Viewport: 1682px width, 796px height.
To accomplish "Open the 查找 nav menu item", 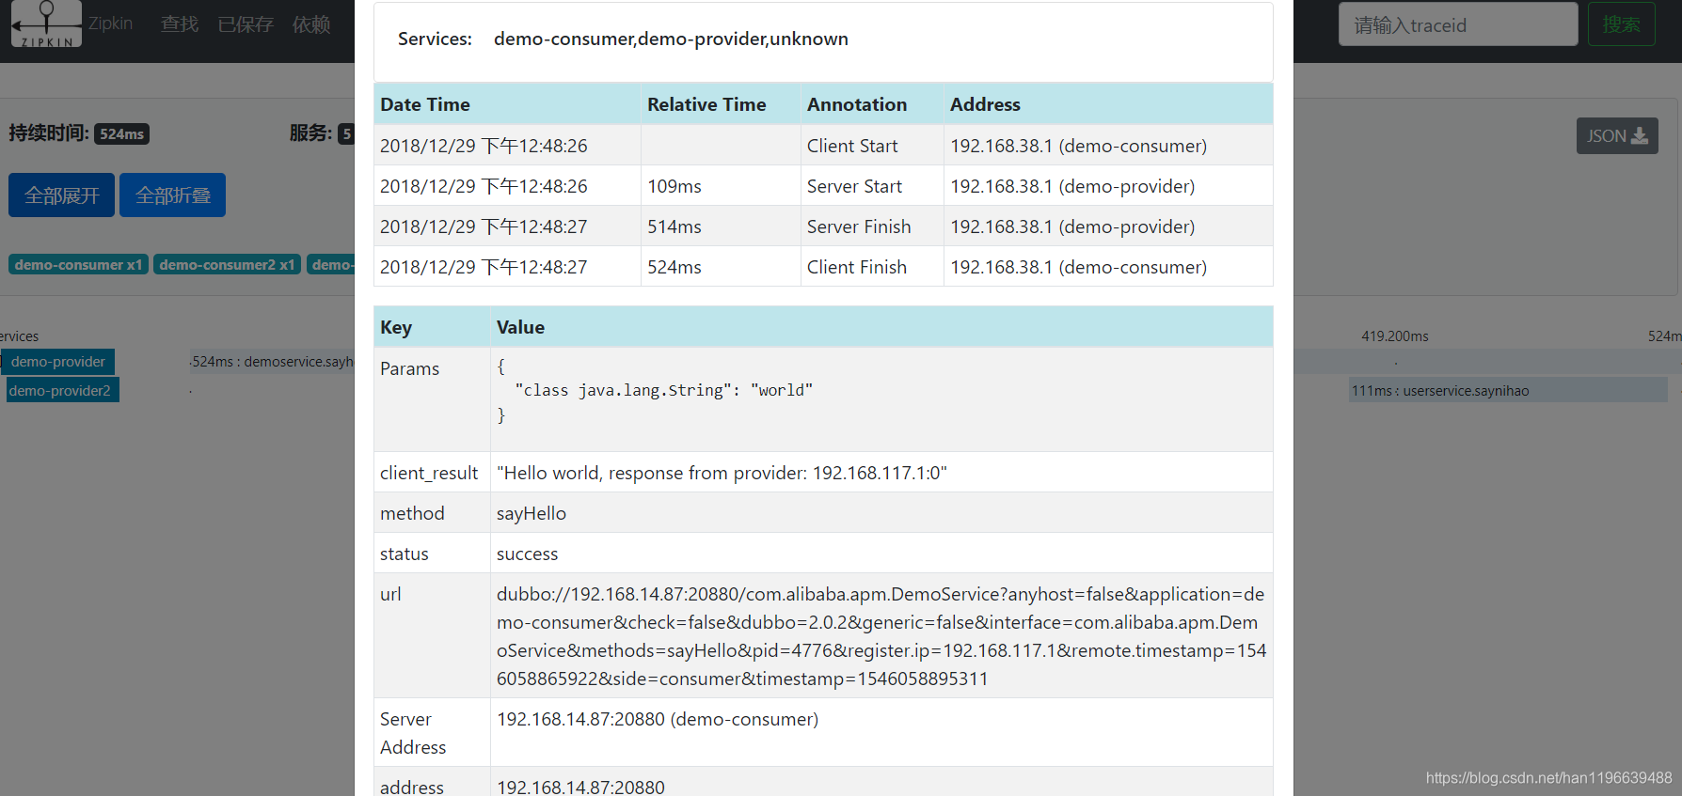I will 180,24.
